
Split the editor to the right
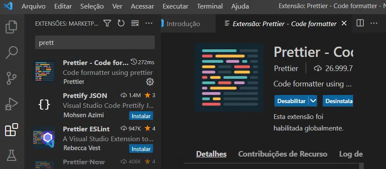(360, 23)
